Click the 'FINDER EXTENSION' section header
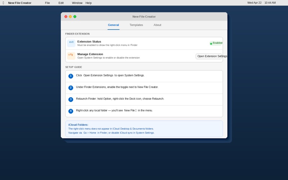 click(77, 34)
